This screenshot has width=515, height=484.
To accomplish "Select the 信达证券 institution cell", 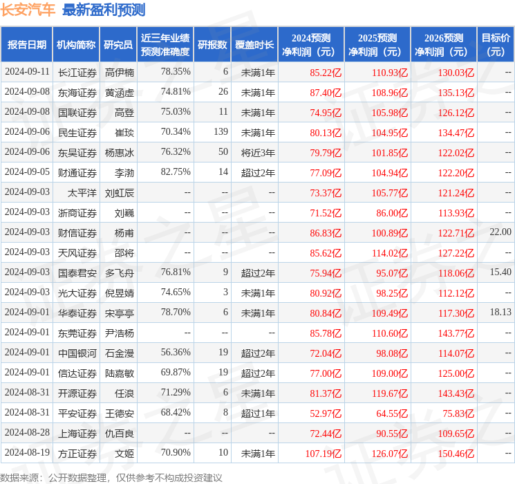I will [77, 373].
